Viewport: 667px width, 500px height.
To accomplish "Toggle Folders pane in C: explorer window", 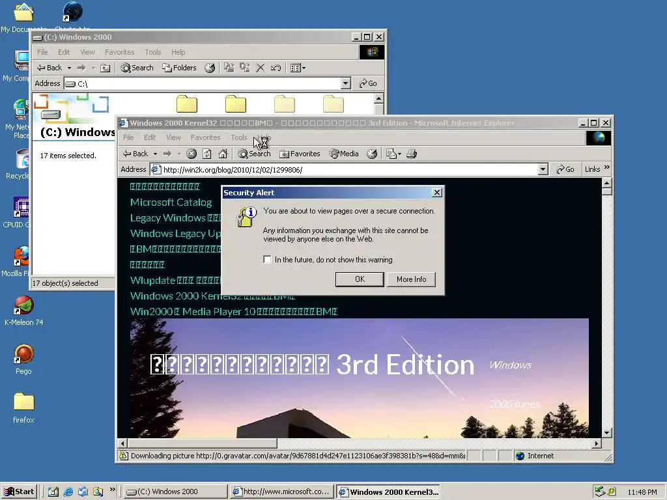I will click(x=179, y=68).
